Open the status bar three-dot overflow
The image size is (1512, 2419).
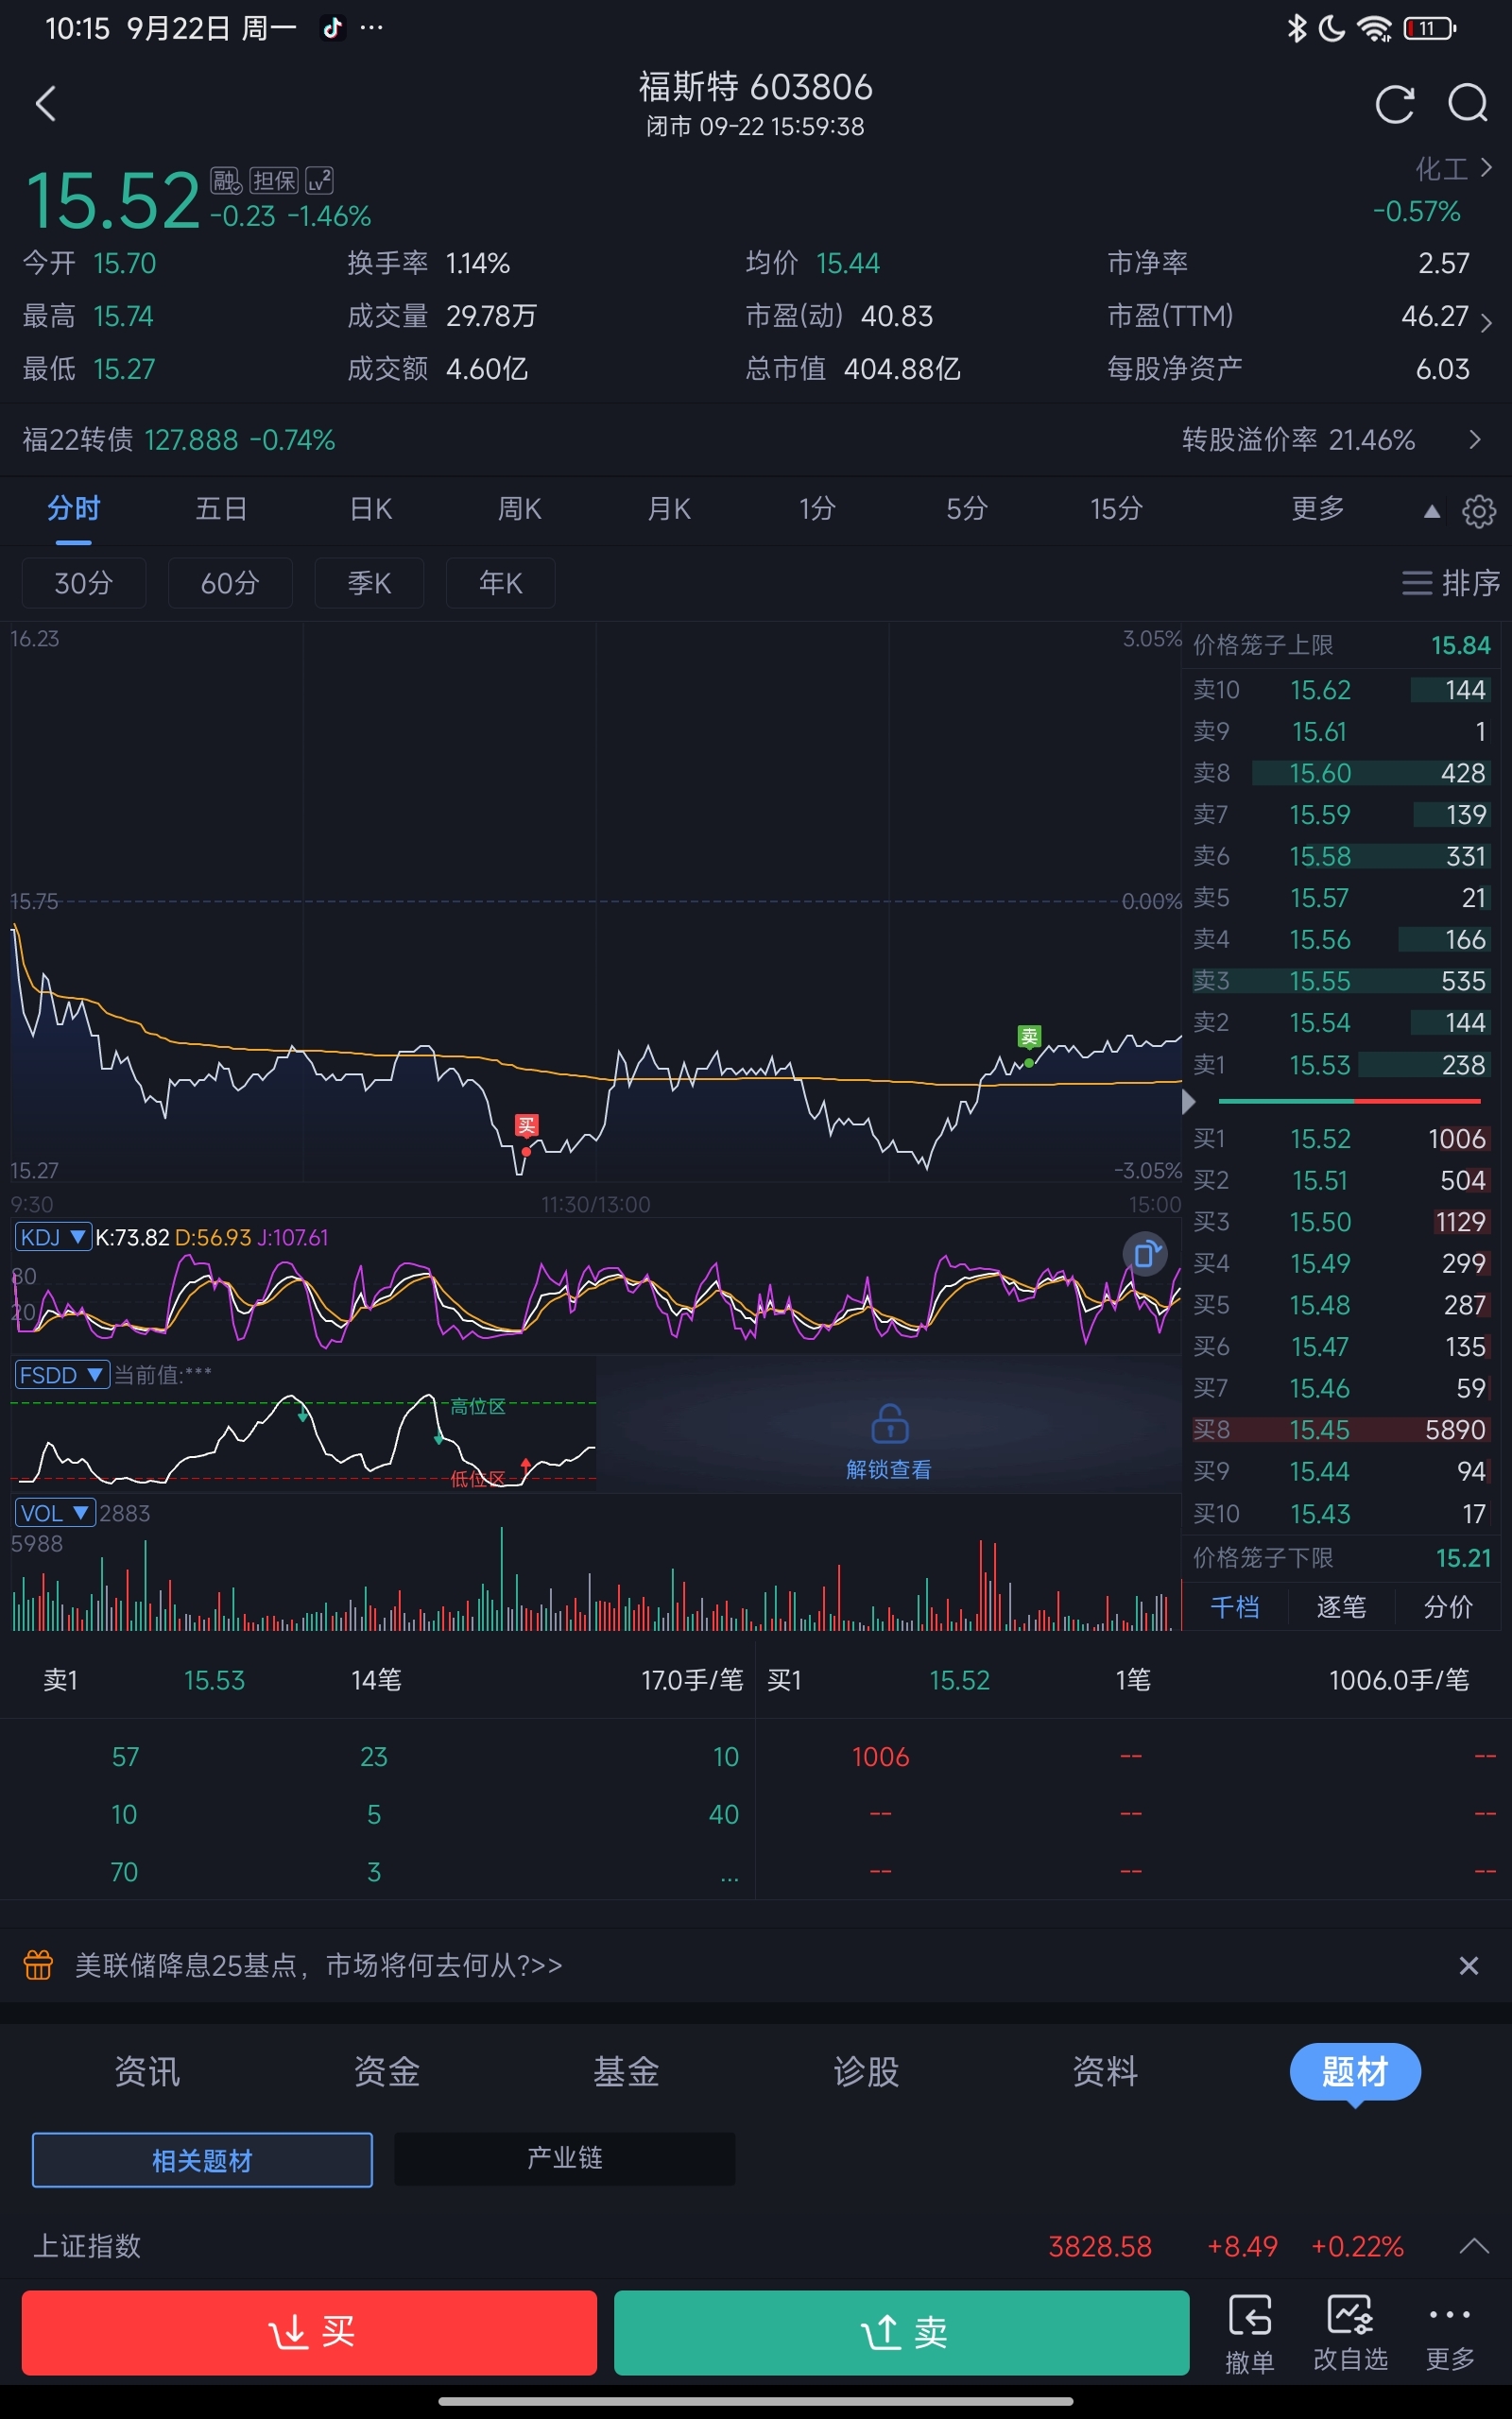[372, 28]
